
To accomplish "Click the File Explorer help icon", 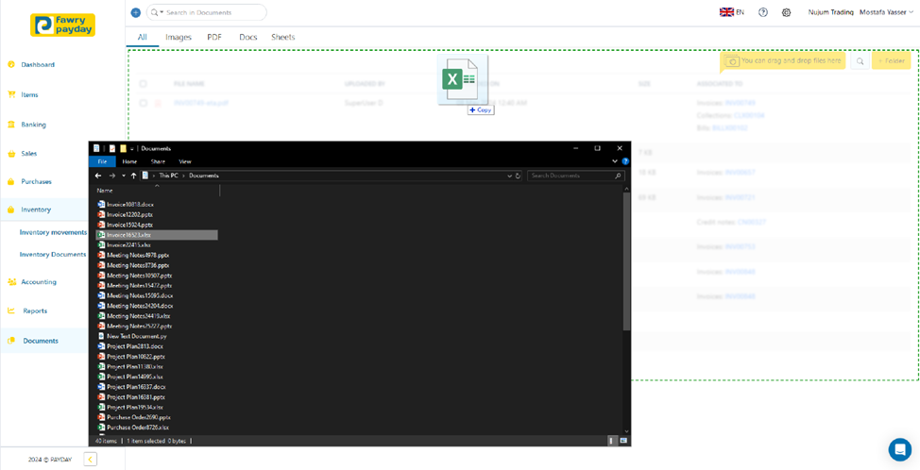I will [625, 161].
